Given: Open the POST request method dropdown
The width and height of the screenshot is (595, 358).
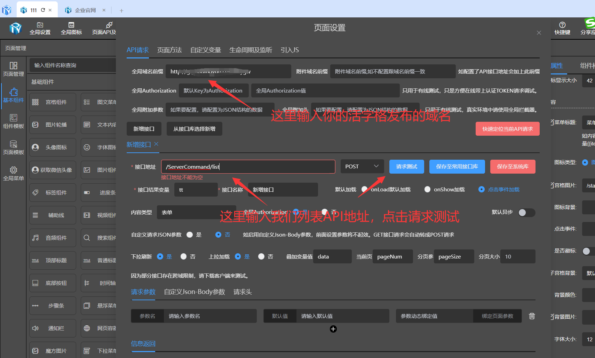Looking at the screenshot, I should [x=362, y=166].
